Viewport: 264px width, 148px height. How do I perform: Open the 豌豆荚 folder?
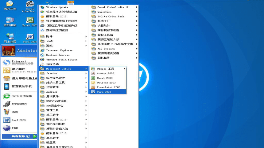pyautogui.click(x=63, y=142)
